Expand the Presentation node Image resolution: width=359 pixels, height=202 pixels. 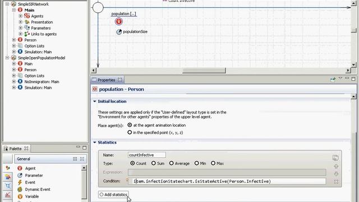coord(20,22)
